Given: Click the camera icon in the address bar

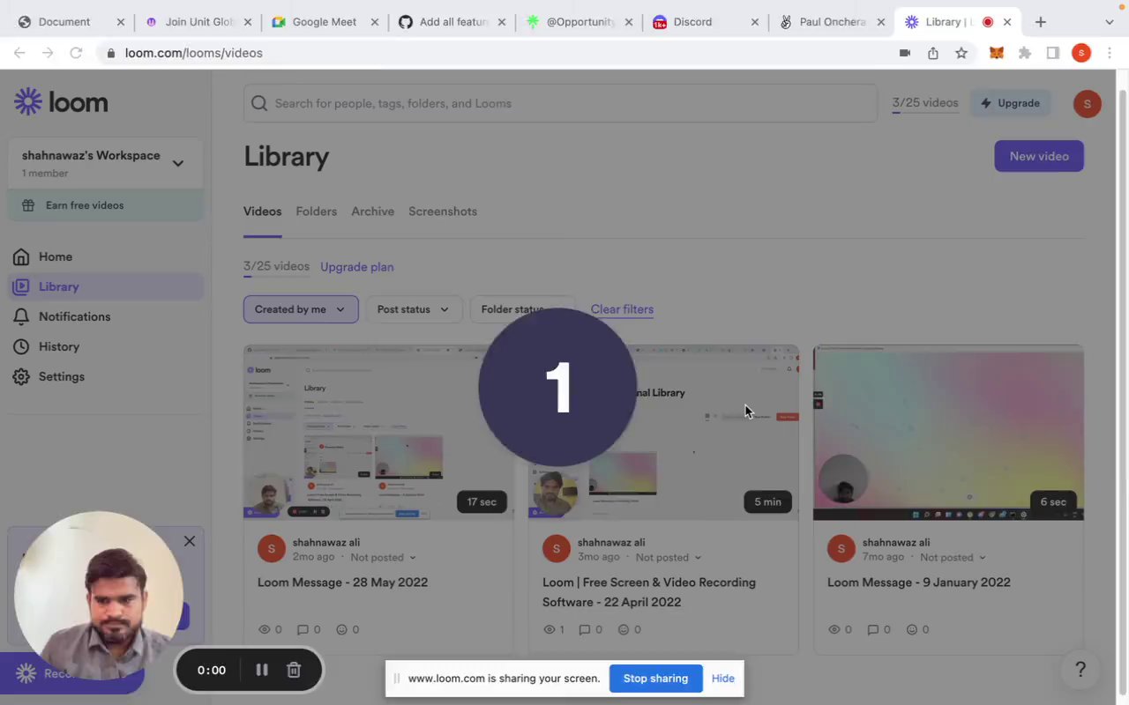Looking at the screenshot, I should [905, 53].
